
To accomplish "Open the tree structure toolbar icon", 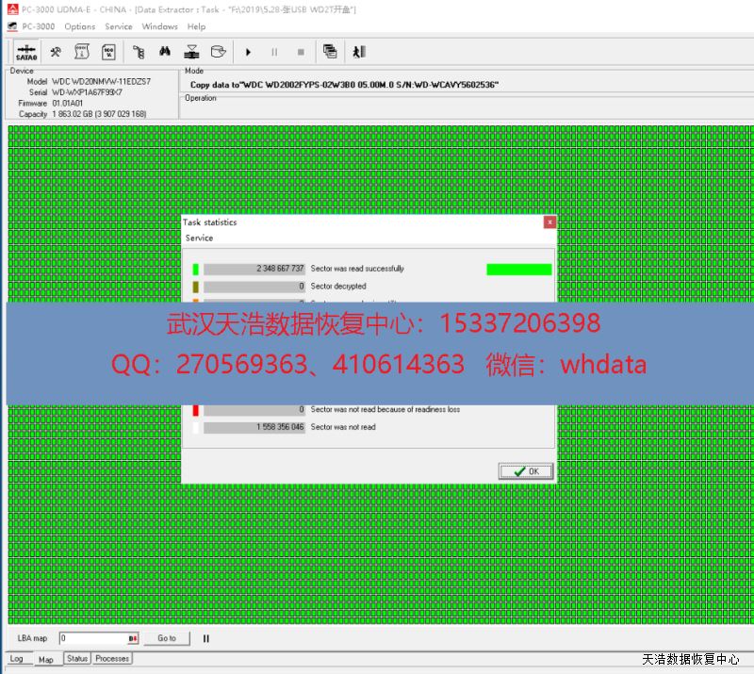I will [x=139, y=52].
